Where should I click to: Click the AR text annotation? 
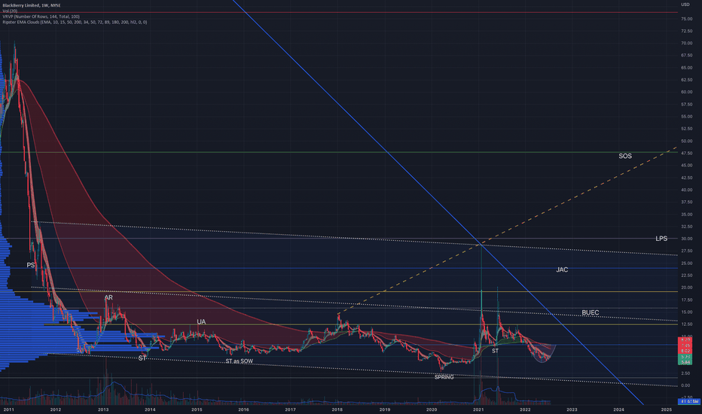pyautogui.click(x=108, y=297)
